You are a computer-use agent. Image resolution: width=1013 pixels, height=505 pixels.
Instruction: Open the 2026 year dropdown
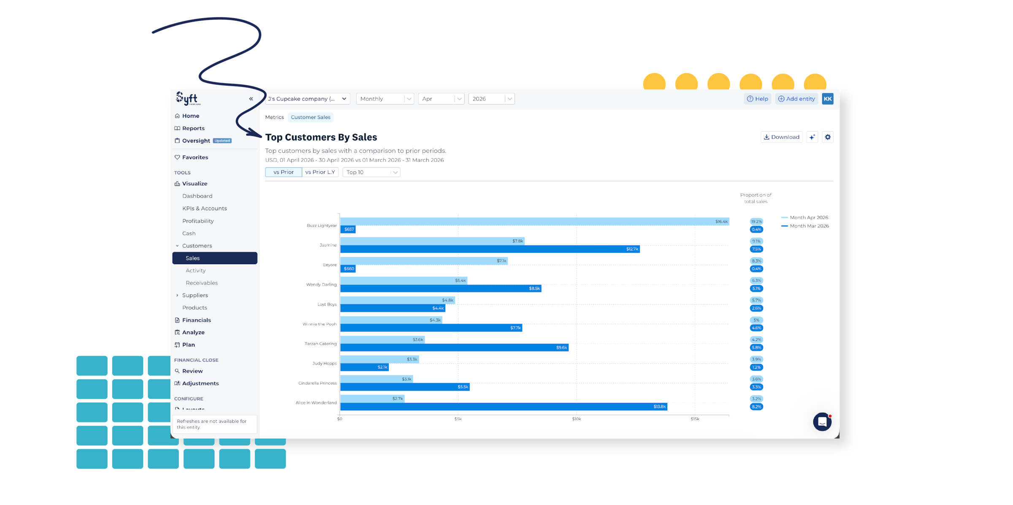[491, 99]
